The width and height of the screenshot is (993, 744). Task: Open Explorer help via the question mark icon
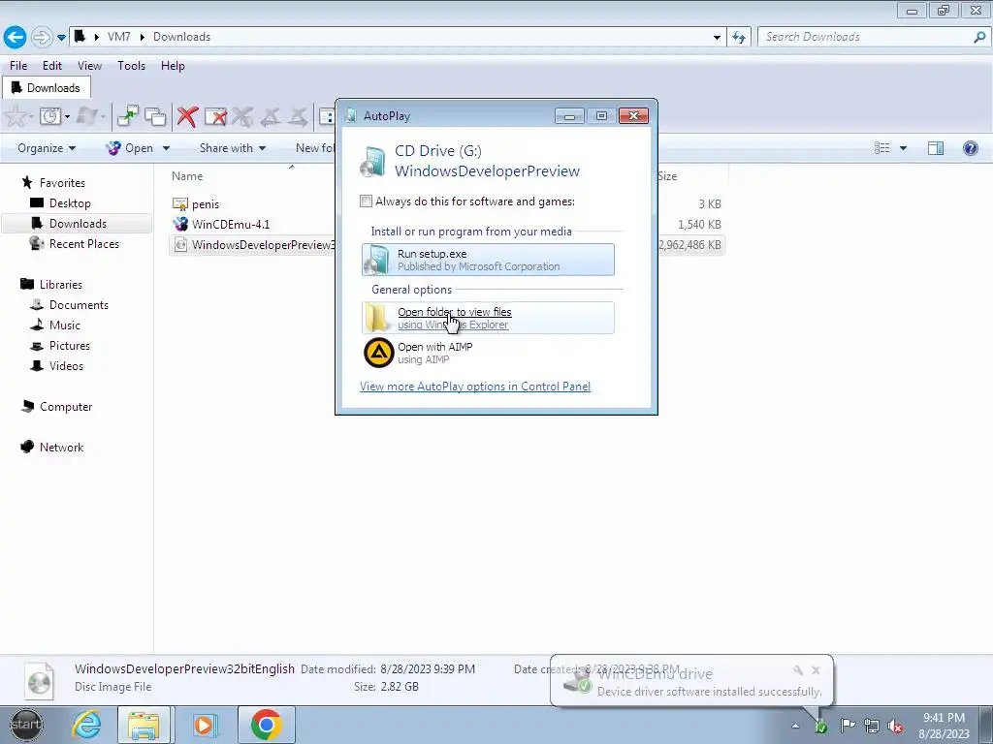click(970, 148)
